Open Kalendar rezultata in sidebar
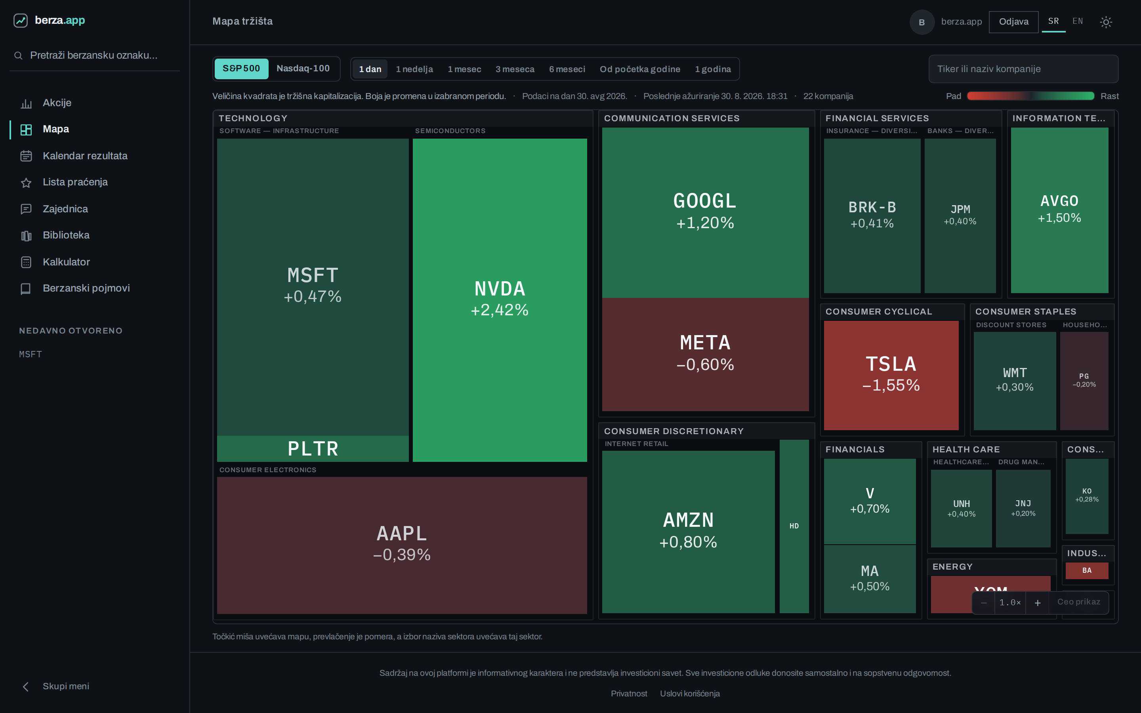Image resolution: width=1141 pixels, height=713 pixels. point(94,156)
